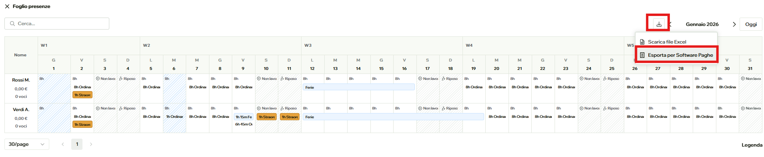Expand the 30/page dropdown

tap(27, 144)
